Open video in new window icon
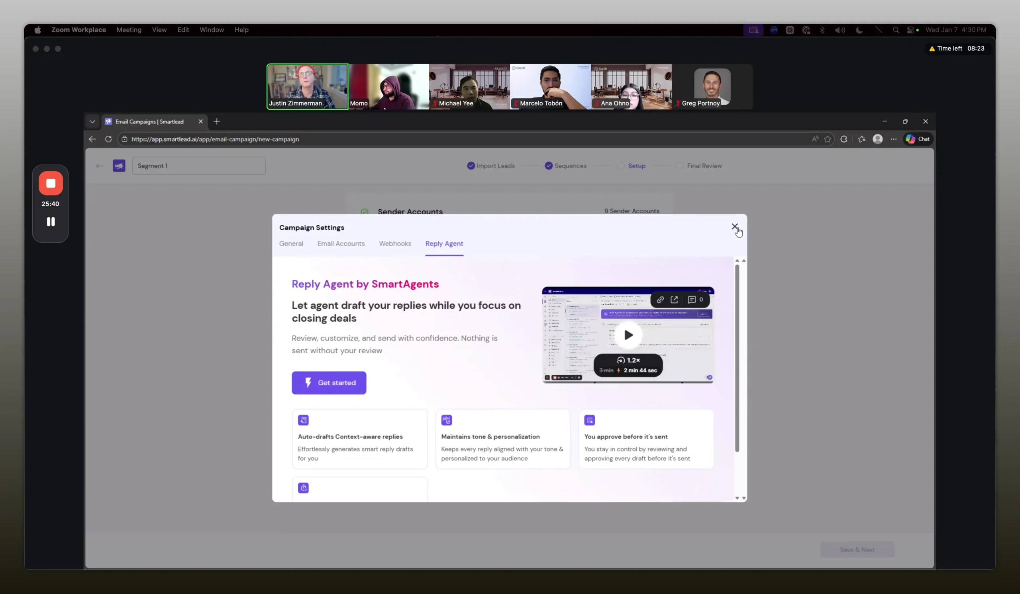The height and width of the screenshot is (594, 1020). (x=674, y=300)
